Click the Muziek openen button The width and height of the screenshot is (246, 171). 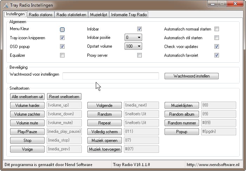pyautogui.click(x=105, y=141)
